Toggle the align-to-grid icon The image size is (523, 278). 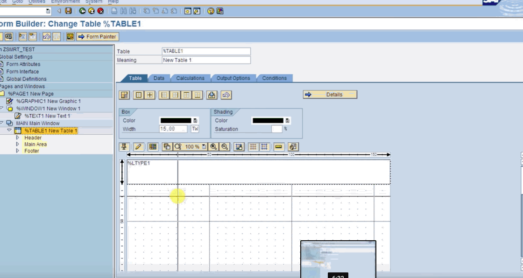[x=264, y=146]
